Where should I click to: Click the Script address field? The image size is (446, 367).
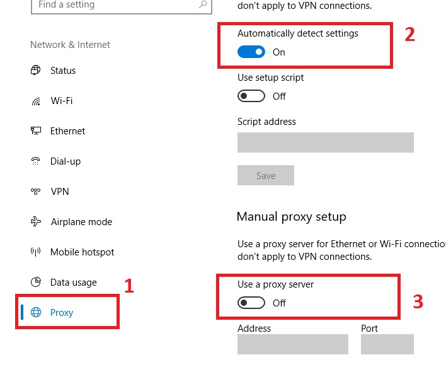[325, 143]
